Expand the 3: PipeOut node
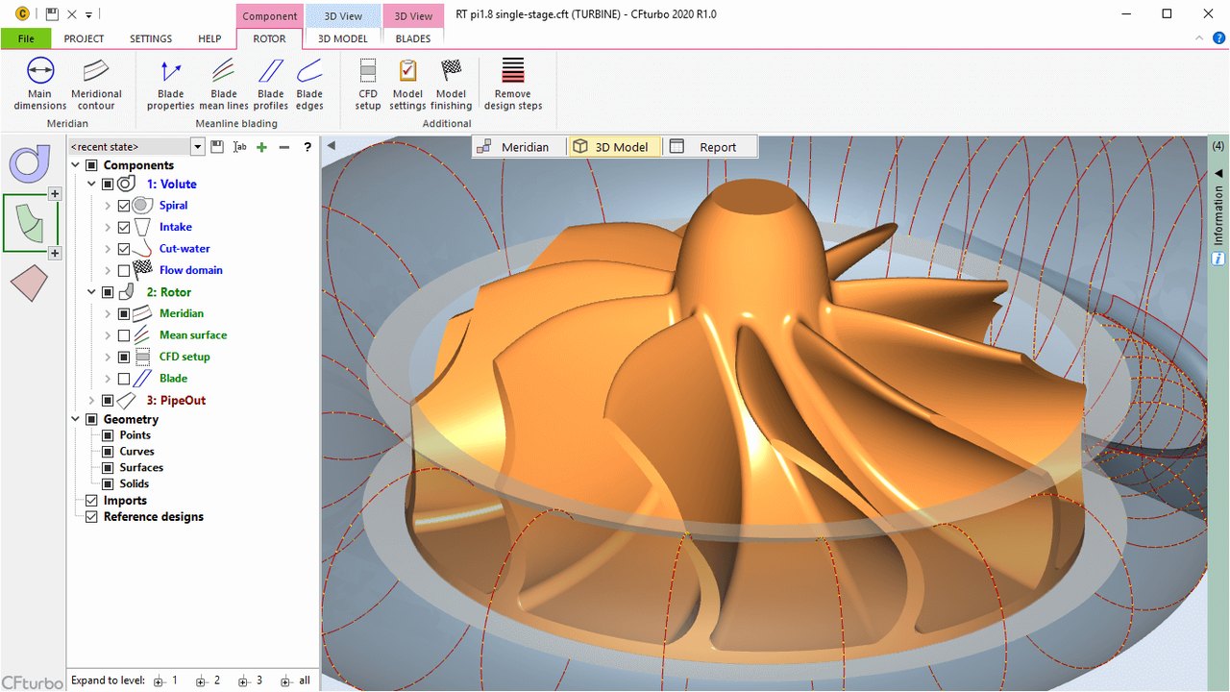Screen dimensions: 1230x692 pos(92,401)
